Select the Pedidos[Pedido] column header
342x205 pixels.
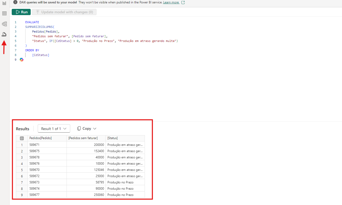click(47, 138)
